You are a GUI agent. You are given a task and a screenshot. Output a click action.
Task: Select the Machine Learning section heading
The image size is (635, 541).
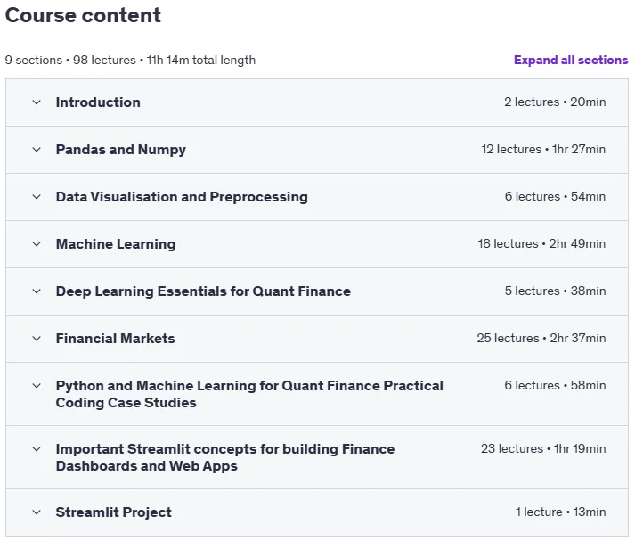tap(116, 244)
